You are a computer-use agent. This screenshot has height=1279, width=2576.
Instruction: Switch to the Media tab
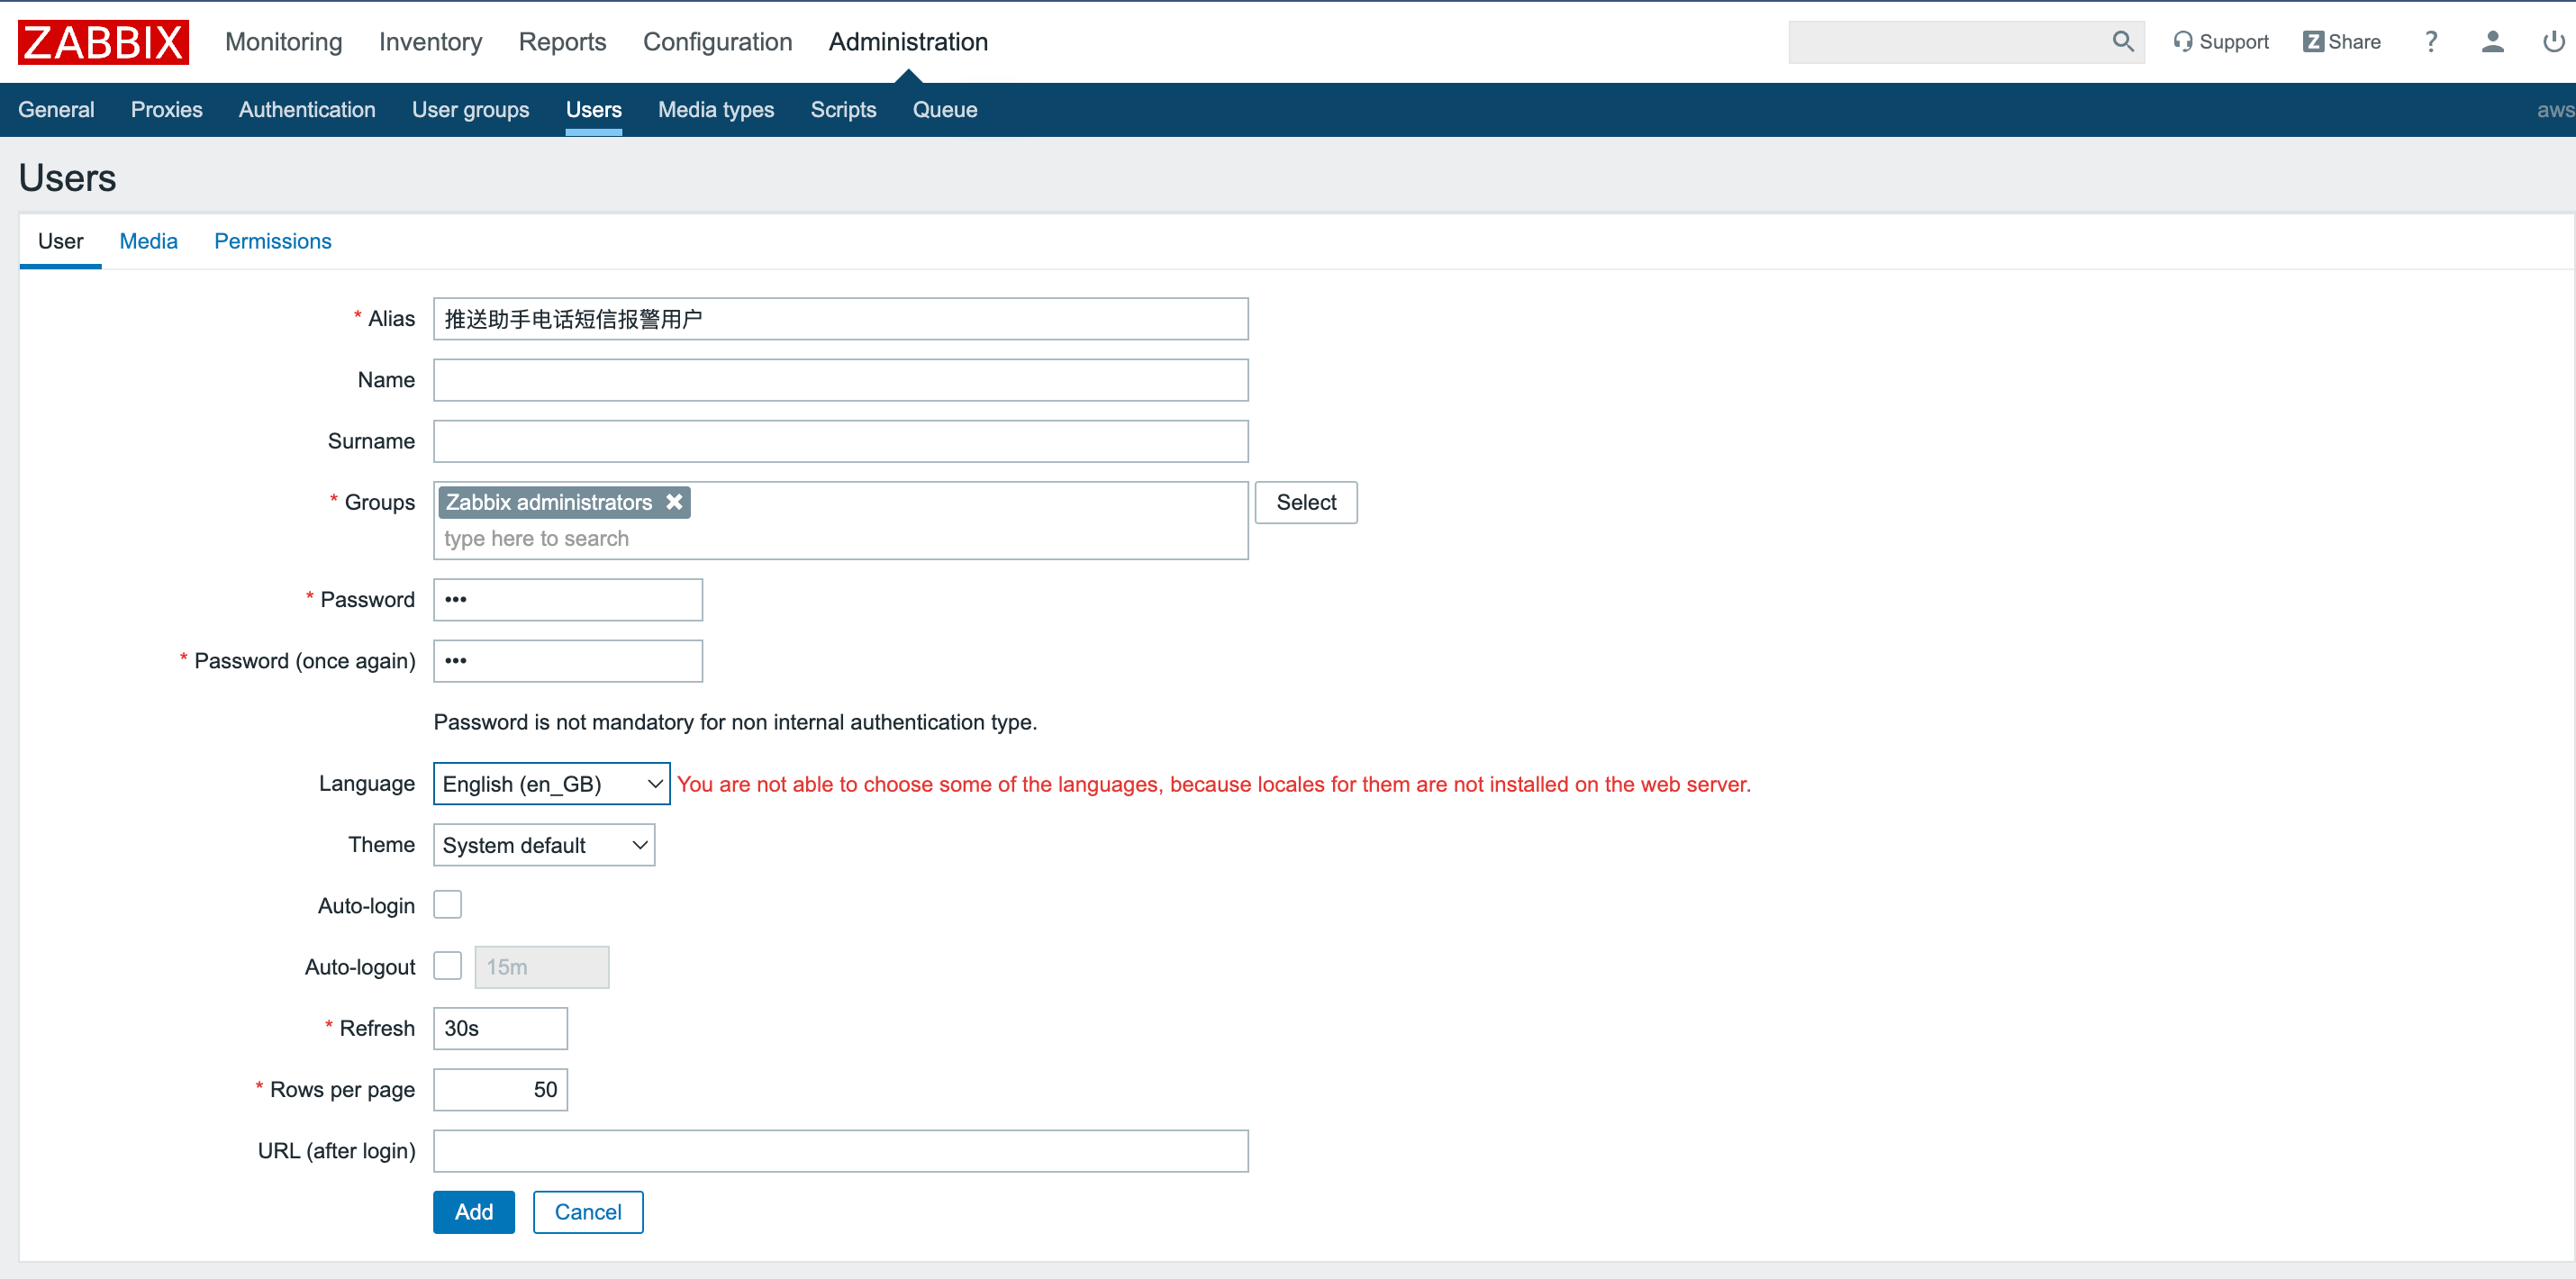coord(148,241)
